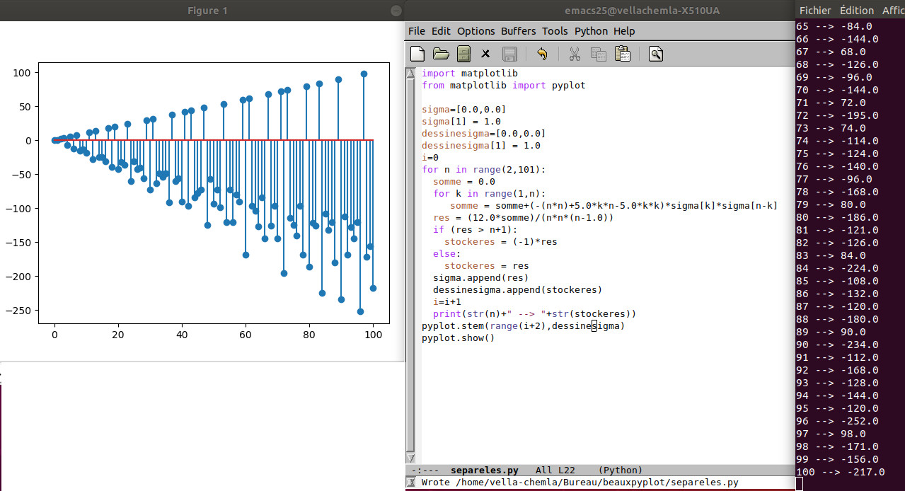Open the Python menu
Screen dimensions: 905x491
click(x=591, y=31)
